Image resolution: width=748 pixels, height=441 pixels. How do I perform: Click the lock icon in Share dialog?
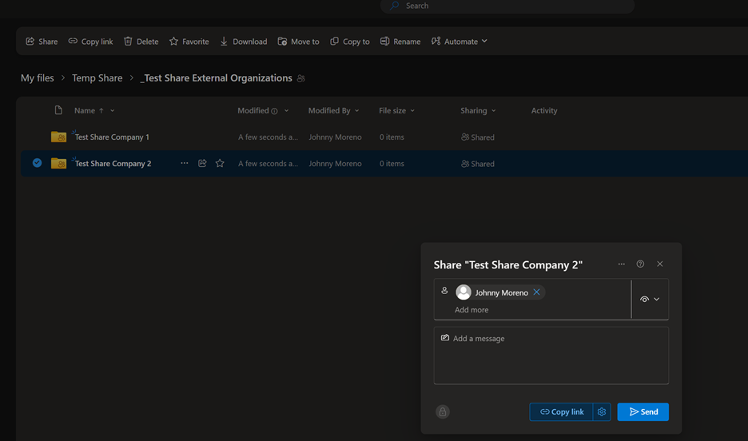point(443,412)
